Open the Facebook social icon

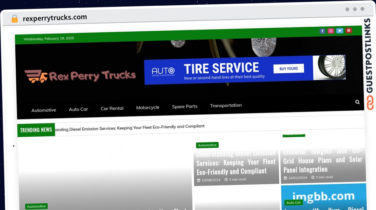[322, 31]
